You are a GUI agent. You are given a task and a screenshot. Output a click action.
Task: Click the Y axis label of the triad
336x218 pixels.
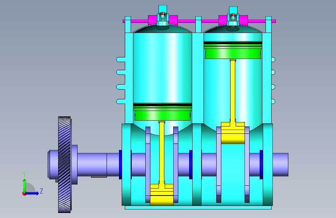(24, 175)
